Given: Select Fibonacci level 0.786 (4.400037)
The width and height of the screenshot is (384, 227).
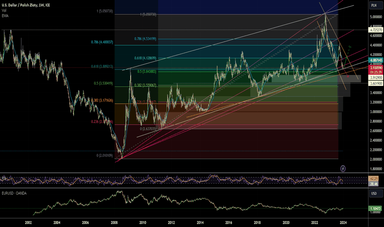Looking at the screenshot, I should coord(102,42).
